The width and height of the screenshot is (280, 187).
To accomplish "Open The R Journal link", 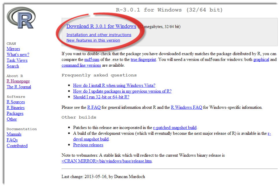I will point(19,87).
